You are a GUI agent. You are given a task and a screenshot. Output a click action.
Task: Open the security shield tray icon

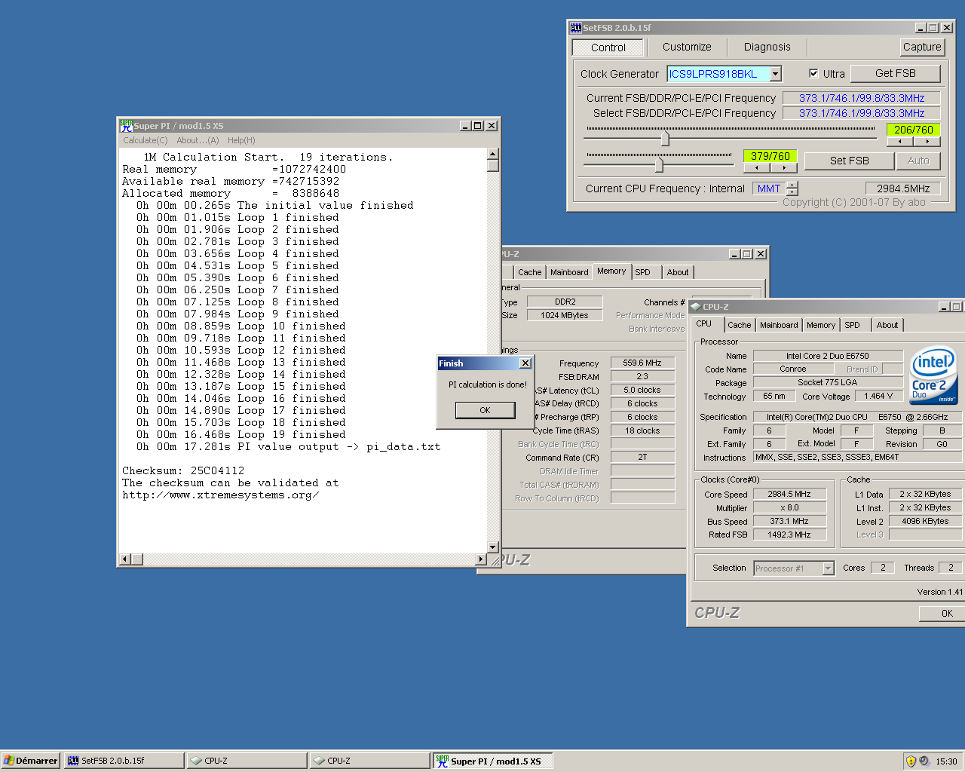tap(911, 761)
